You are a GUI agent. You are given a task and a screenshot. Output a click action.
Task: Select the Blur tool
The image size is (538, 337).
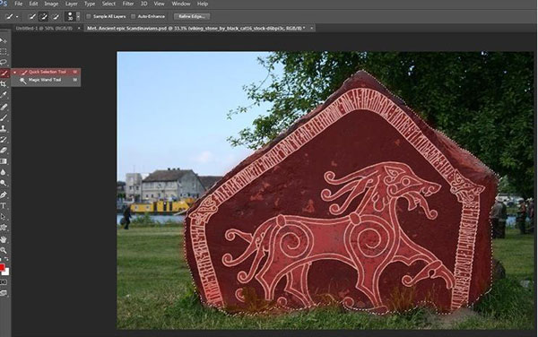[x=4, y=172]
